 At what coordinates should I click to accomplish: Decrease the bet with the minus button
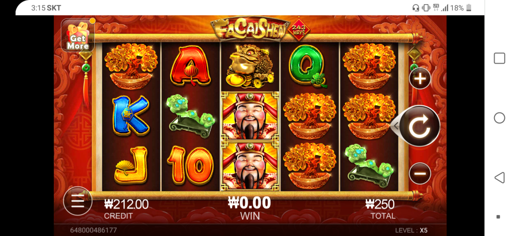420,173
